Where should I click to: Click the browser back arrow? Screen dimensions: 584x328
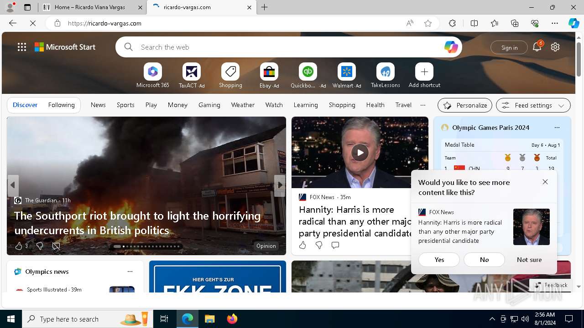click(x=13, y=23)
